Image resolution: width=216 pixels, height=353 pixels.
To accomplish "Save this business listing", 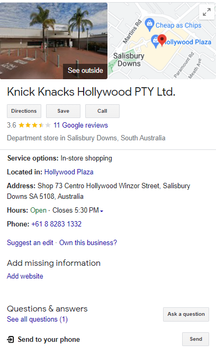I will click(x=63, y=111).
